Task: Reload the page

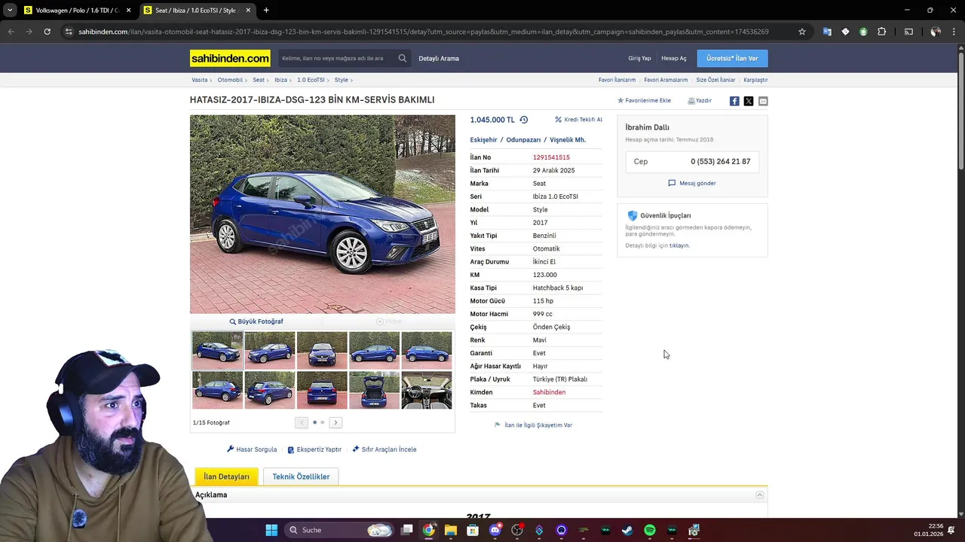Action: point(47,32)
